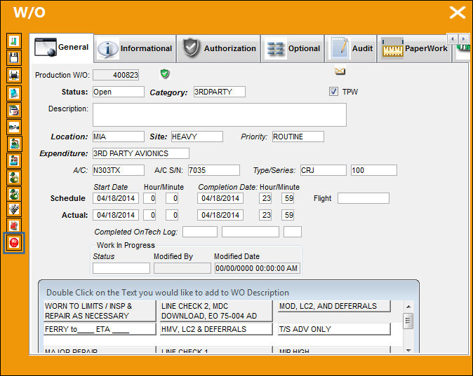Click the blue document icon below the printer

14,93
